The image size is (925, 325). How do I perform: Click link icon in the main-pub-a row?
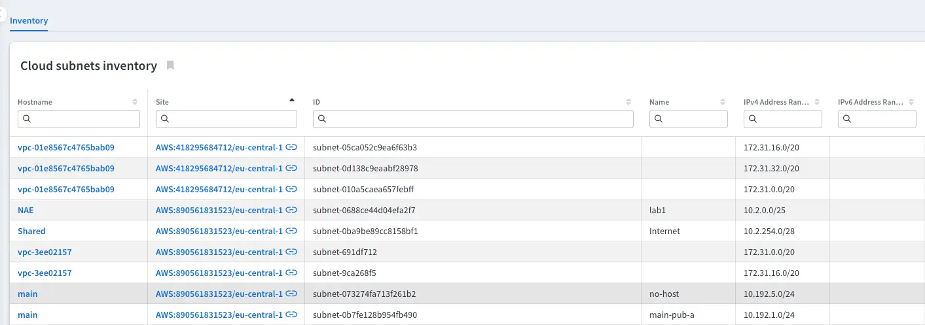pyautogui.click(x=292, y=315)
